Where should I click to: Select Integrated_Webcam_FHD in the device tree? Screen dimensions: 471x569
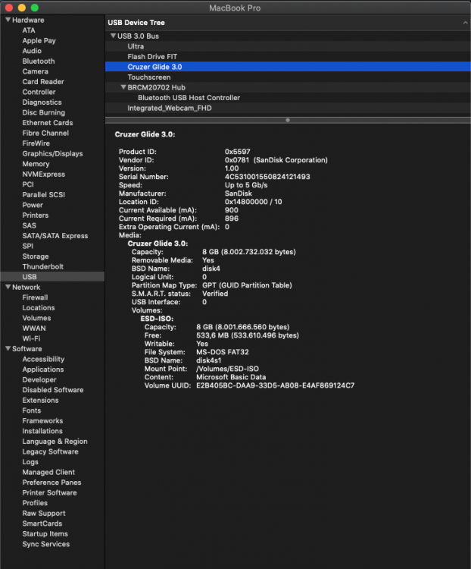tap(169, 108)
